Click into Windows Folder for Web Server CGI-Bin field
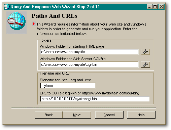171x130 pixels. pos(89,64)
